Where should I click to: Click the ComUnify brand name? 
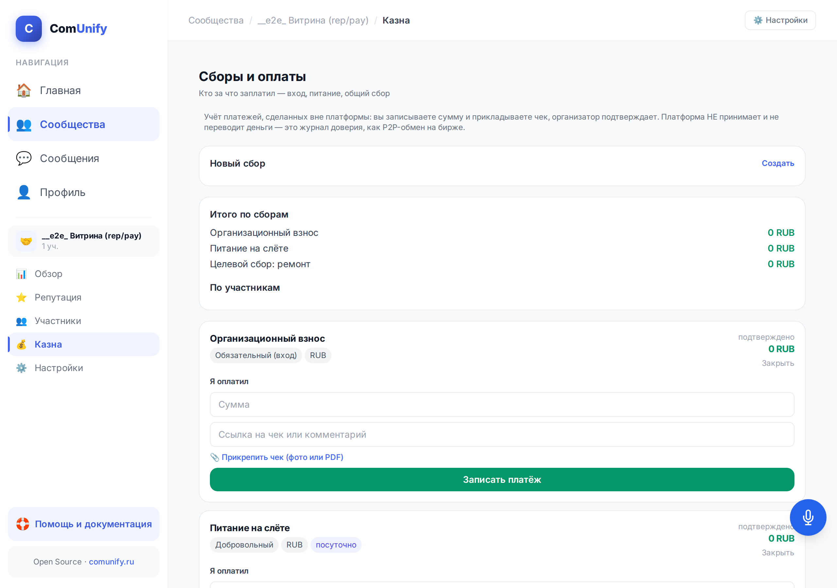[x=78, y=28]
